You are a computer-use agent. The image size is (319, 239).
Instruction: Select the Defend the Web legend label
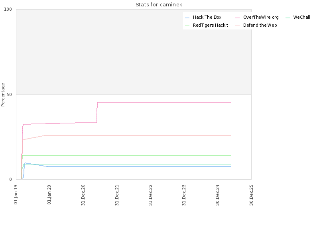pyautogui.click(x=260, y=25)
